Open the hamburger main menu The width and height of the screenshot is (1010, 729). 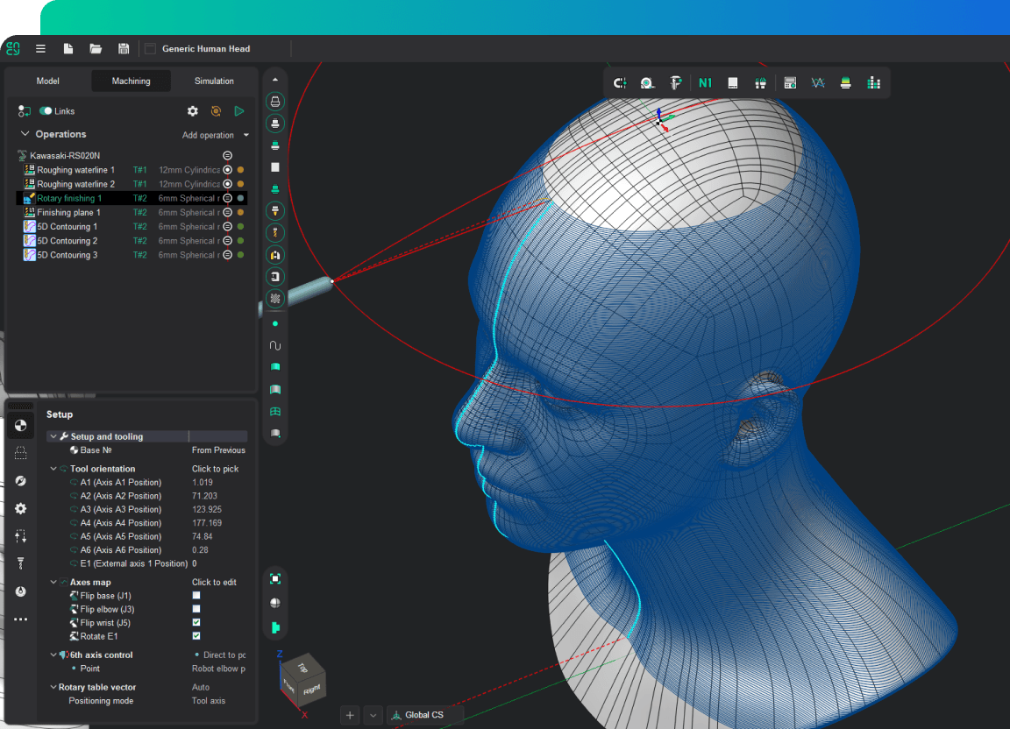coord(40,49)
